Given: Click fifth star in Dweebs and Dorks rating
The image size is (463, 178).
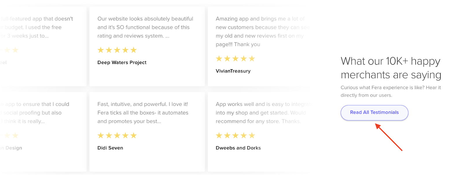Looking at the screenshot, I should click(x=252, y=135).
